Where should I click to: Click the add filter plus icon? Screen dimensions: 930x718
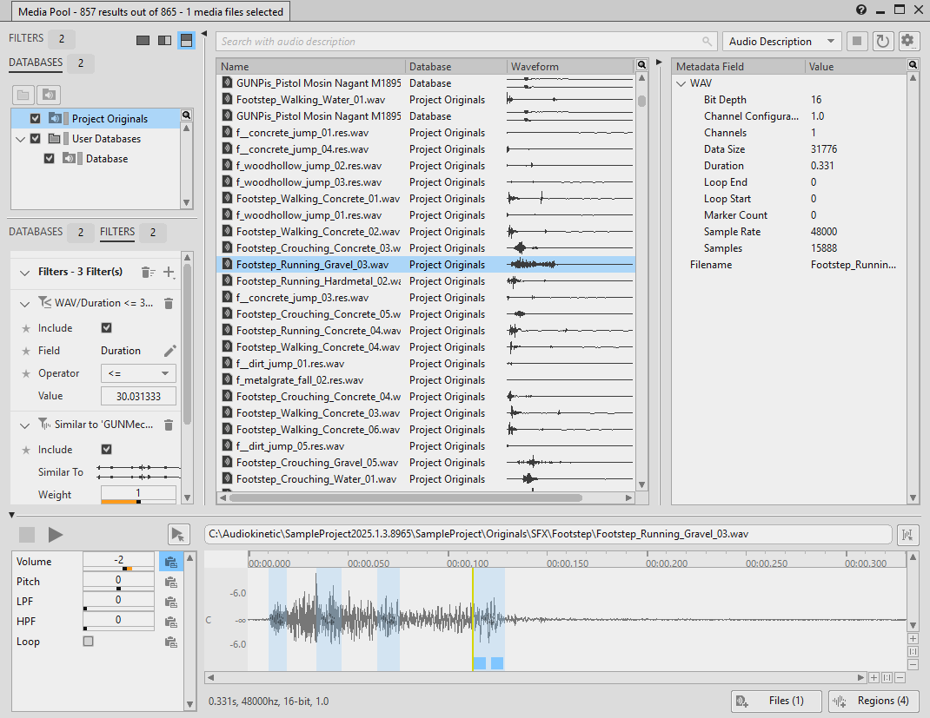click(x=169, y=272)
